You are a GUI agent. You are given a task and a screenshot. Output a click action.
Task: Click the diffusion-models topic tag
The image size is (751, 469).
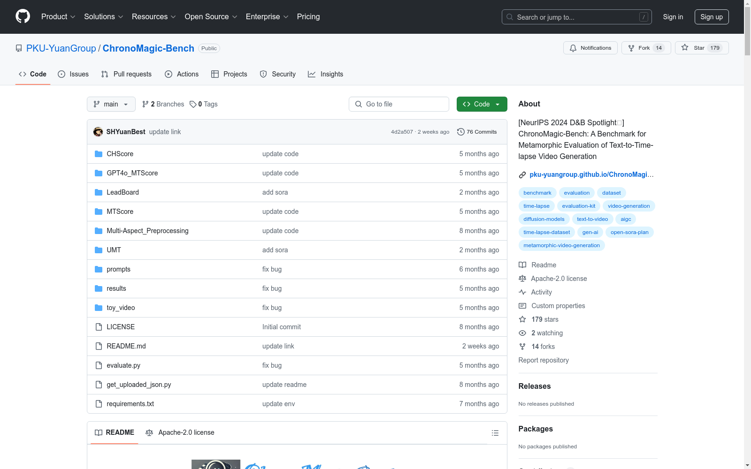544,219
